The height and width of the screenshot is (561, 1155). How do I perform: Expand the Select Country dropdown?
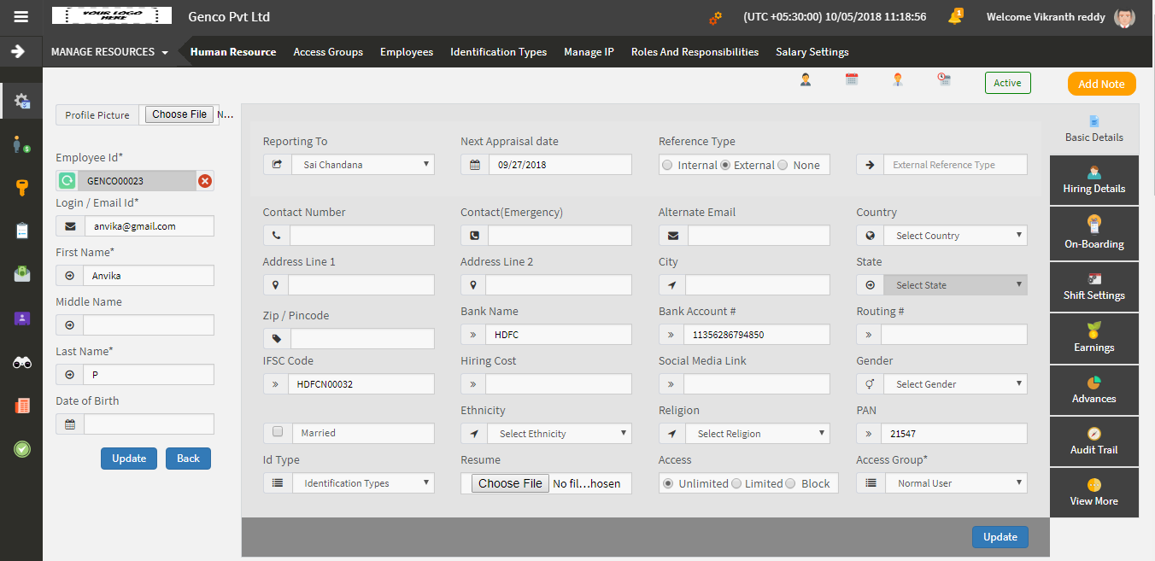tap(955, 236)
